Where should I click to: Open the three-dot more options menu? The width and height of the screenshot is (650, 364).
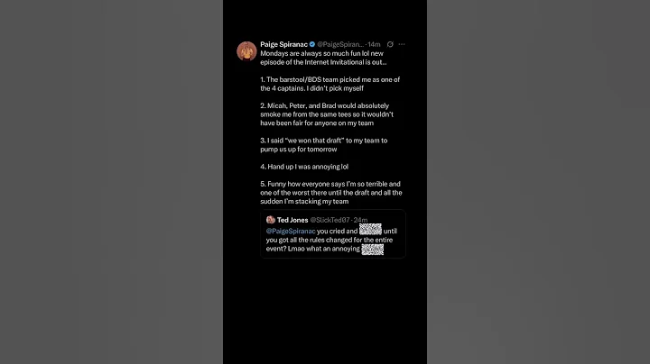pyautogui.click(x=402, y=44)
